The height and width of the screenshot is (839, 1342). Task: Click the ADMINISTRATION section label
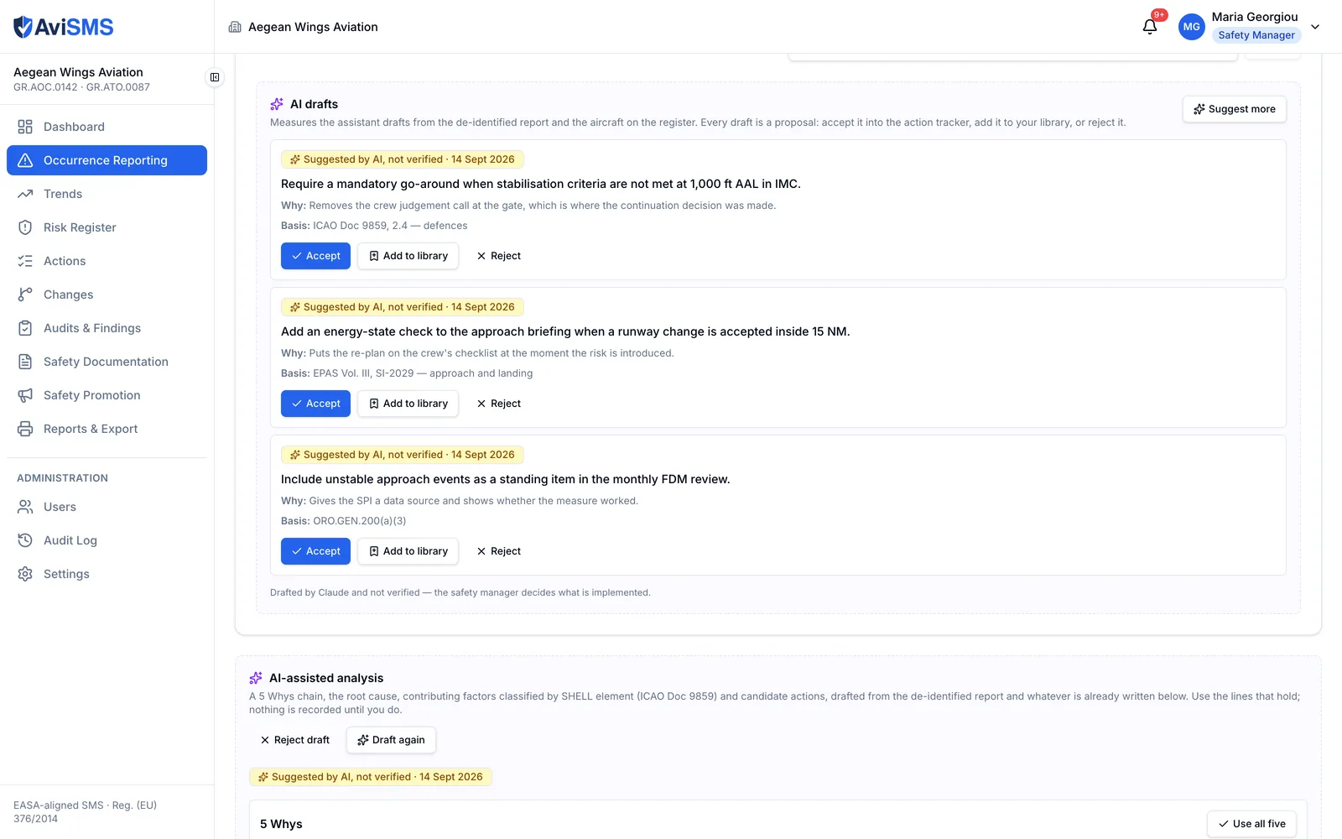pyautogui.click(x=62, y=478)
